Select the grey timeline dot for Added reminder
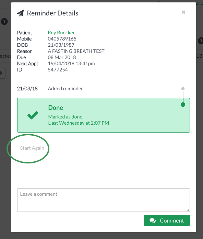203x239 pixels. (x=183, y=89)
